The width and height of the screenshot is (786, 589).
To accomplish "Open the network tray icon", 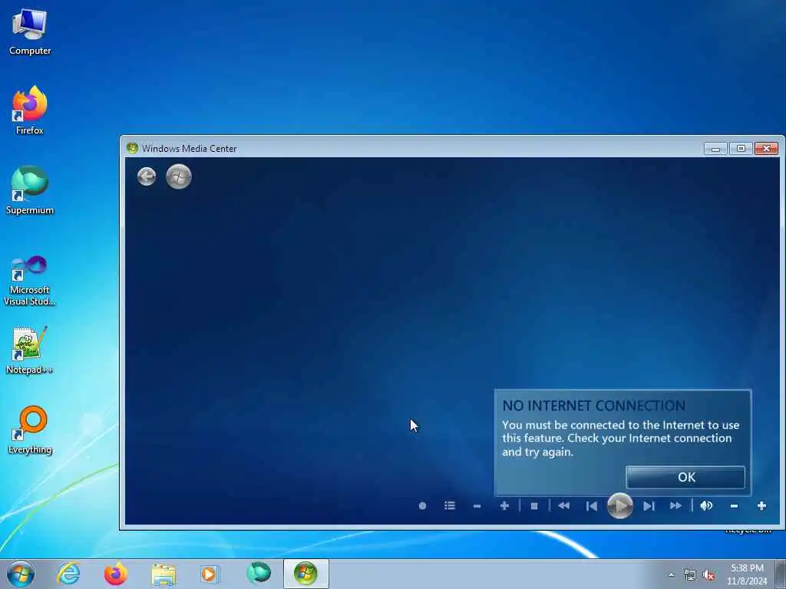I will coord(690,575).
